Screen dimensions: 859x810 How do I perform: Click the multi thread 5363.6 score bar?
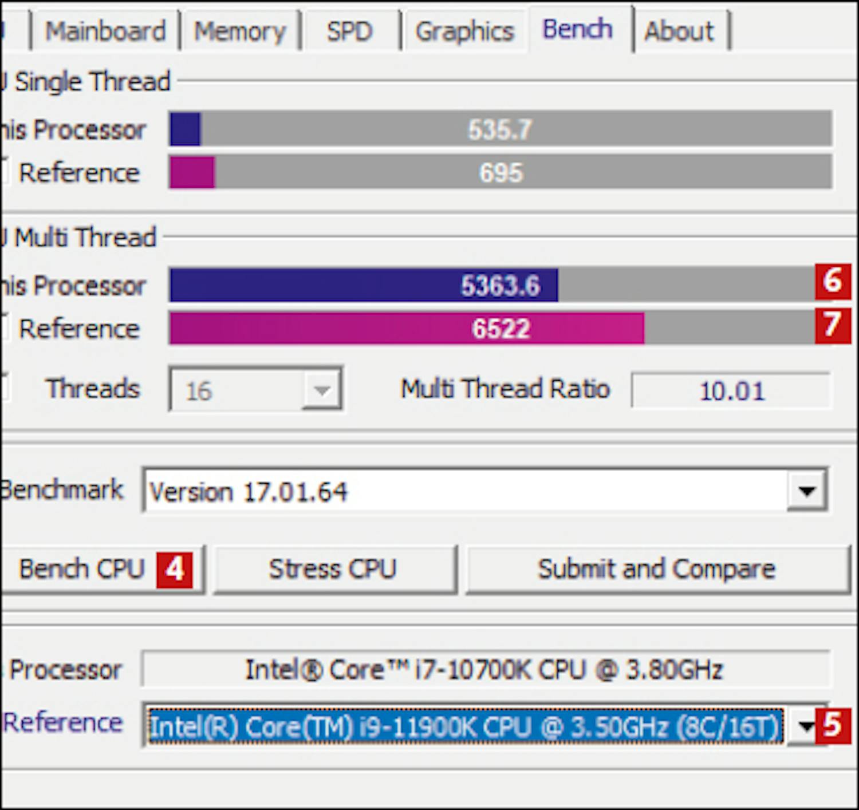[x=501, y=285]
